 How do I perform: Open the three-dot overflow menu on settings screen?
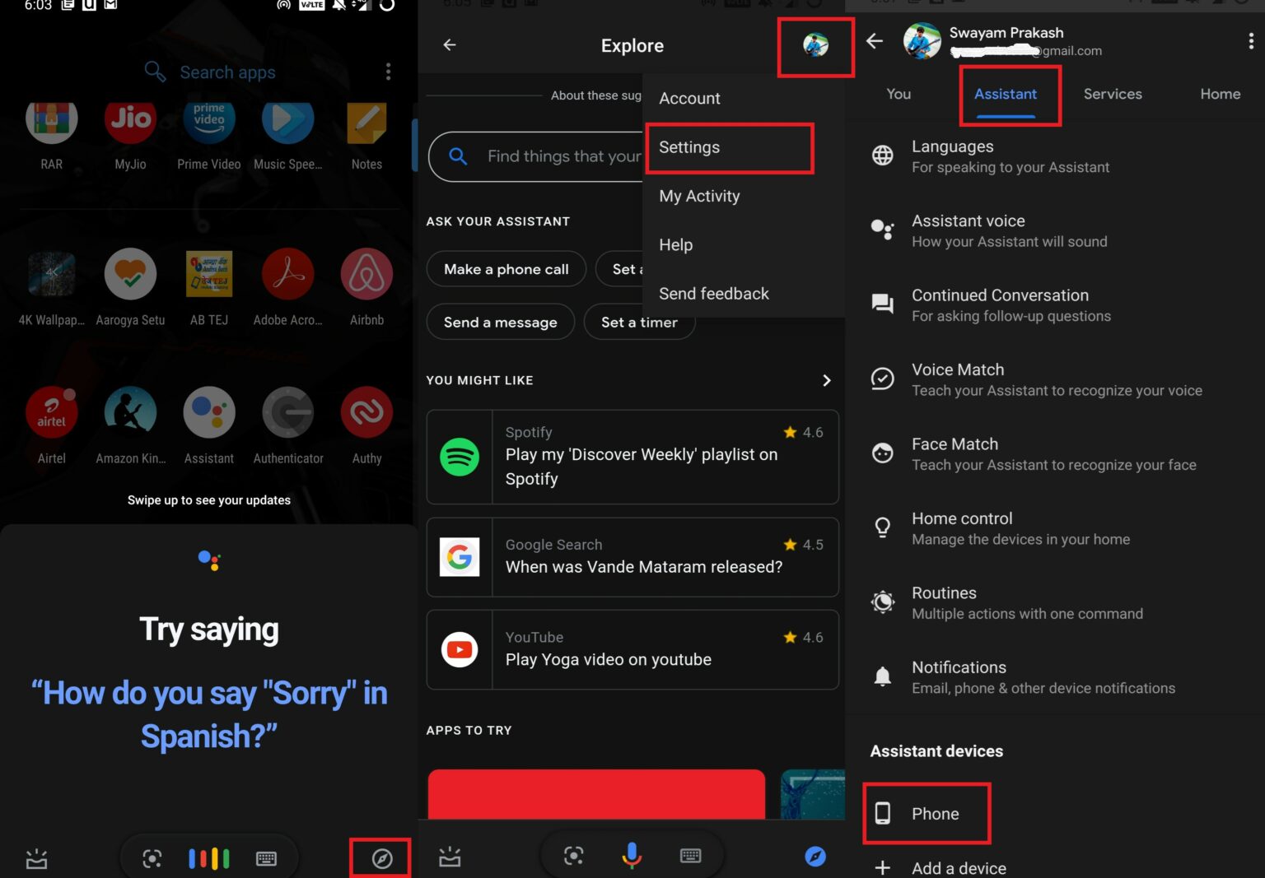tap(1251, 41)
